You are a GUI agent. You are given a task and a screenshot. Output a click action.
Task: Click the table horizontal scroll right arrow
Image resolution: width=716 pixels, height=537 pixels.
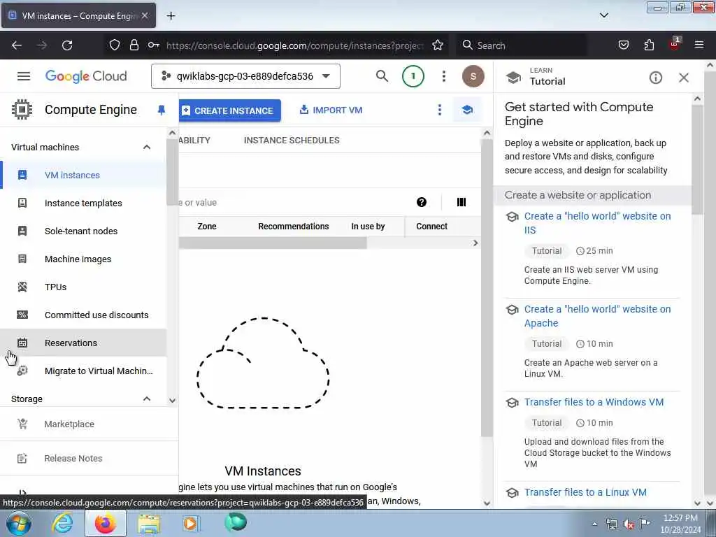(x=475, y=243)
